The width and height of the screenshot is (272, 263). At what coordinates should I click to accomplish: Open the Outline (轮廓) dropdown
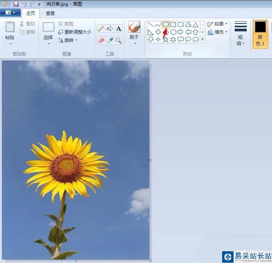tap(218, 24)
